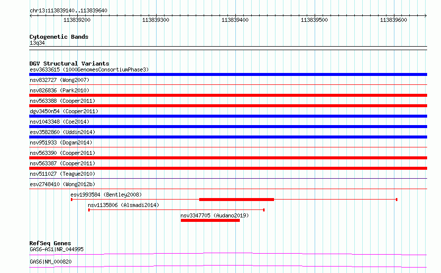Click the thick red segment of esv1993584
This screenshot has height=273, width=441.
coord(236,200)
